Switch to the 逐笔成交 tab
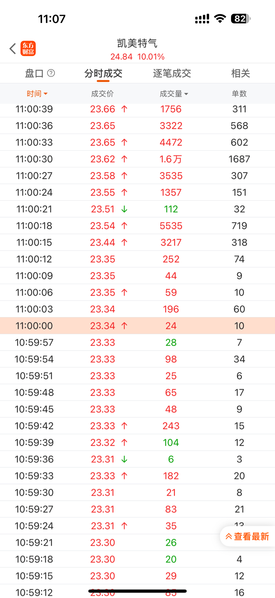 pos(172,73)
